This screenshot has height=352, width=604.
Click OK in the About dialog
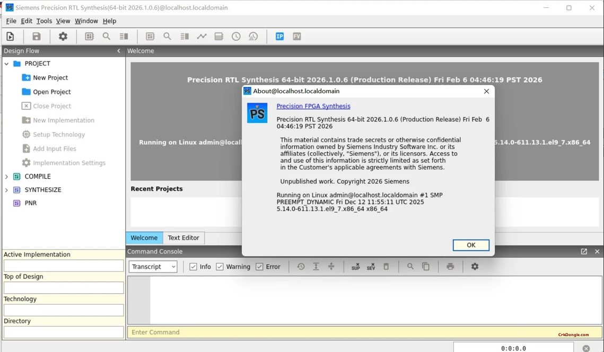[471, 245]
